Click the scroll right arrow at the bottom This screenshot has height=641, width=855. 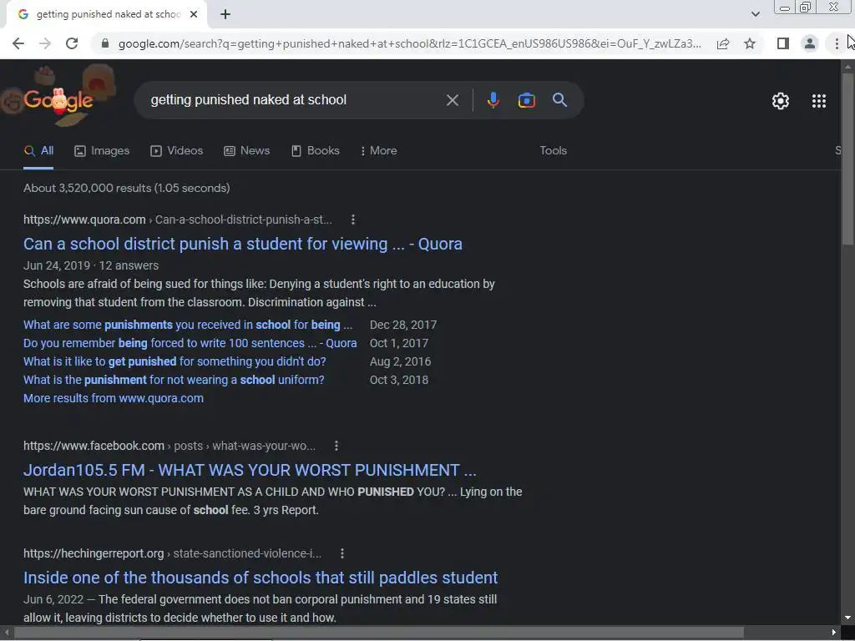834,633
